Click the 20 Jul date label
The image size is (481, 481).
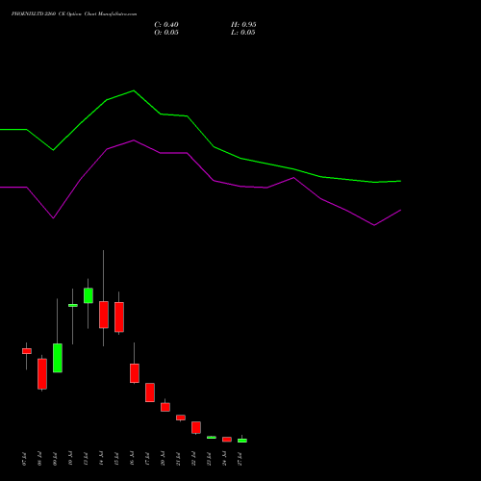point(163,459)
